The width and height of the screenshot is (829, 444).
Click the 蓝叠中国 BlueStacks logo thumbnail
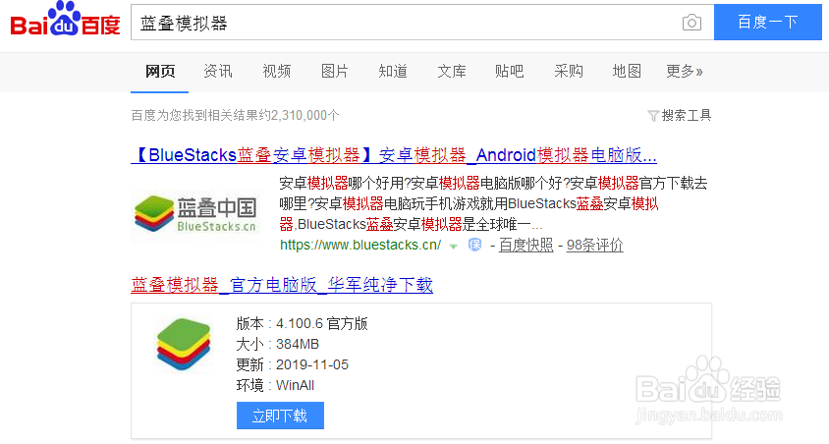(195, 213)
